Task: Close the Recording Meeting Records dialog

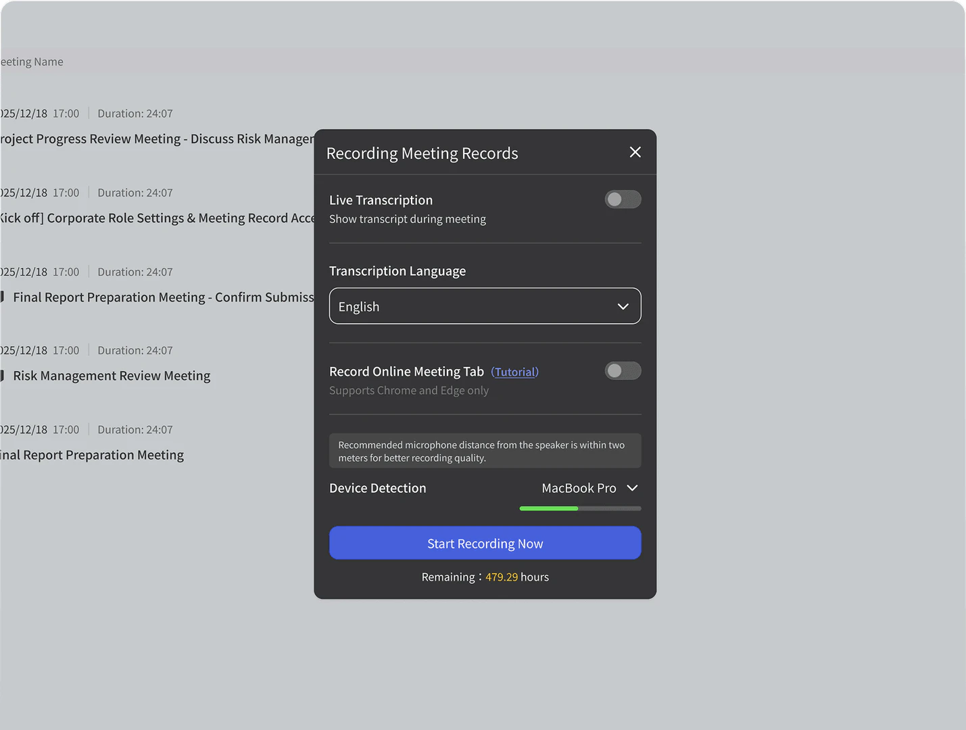Action: point(635,152)
